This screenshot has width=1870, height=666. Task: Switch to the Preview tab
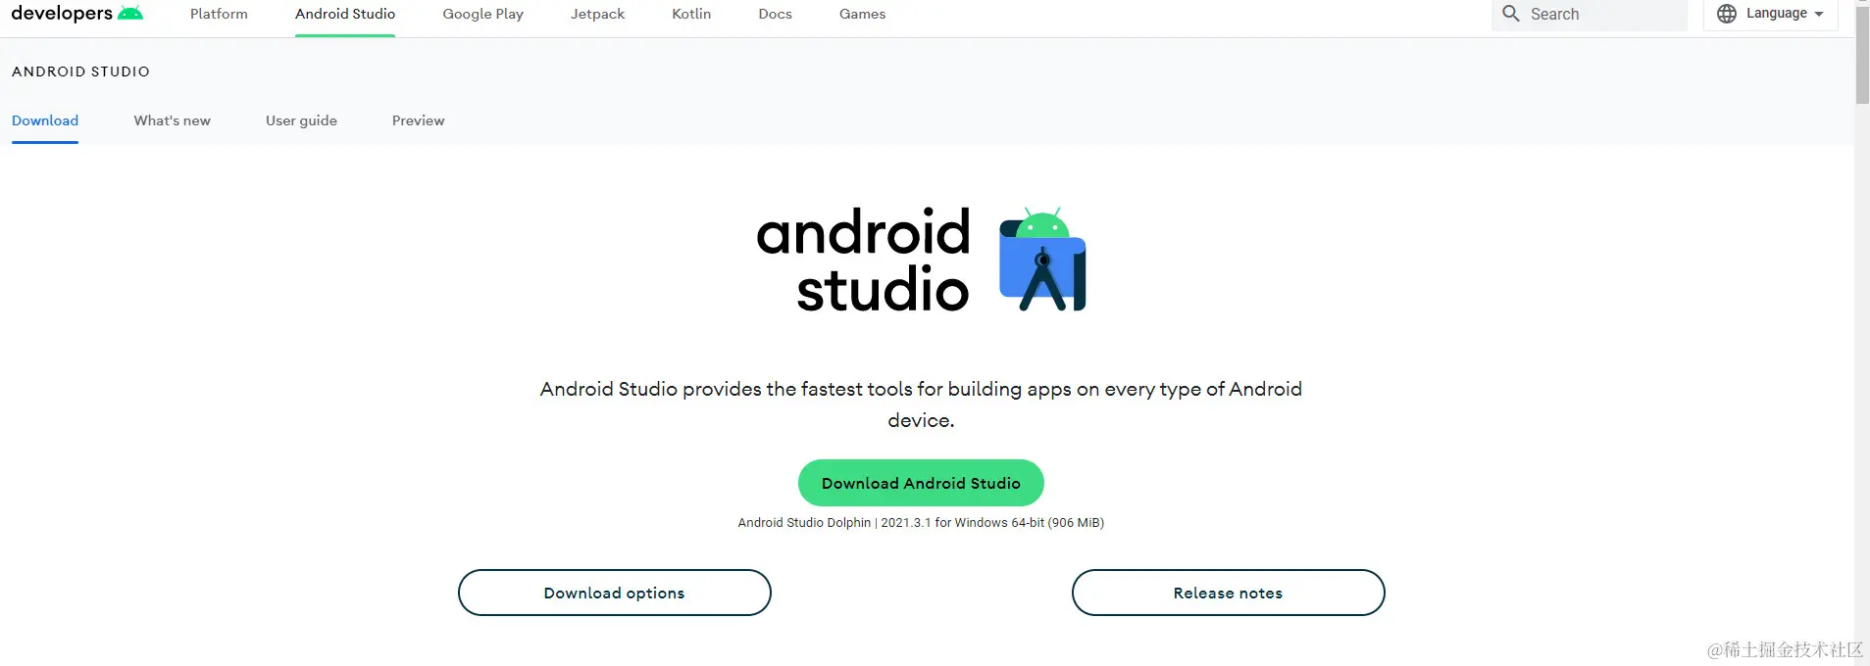(x=418, y=120)
